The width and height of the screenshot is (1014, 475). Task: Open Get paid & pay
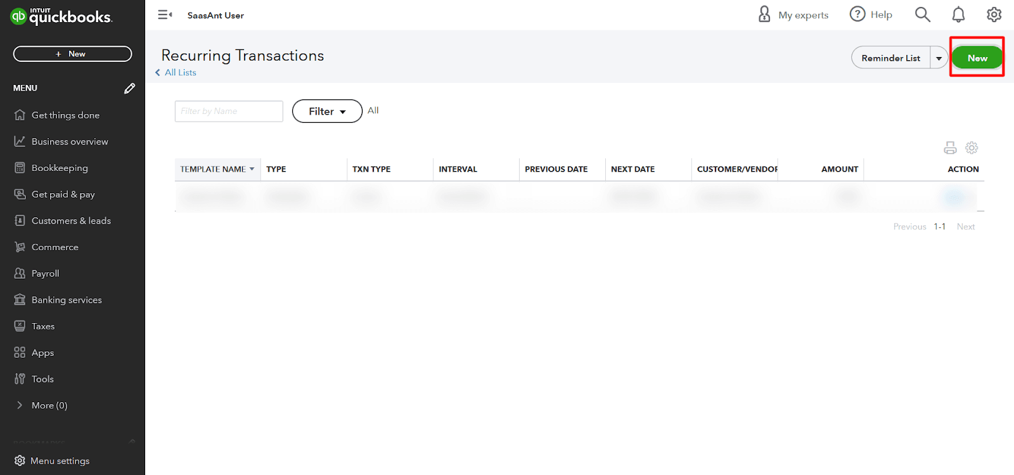click(63, 194)
